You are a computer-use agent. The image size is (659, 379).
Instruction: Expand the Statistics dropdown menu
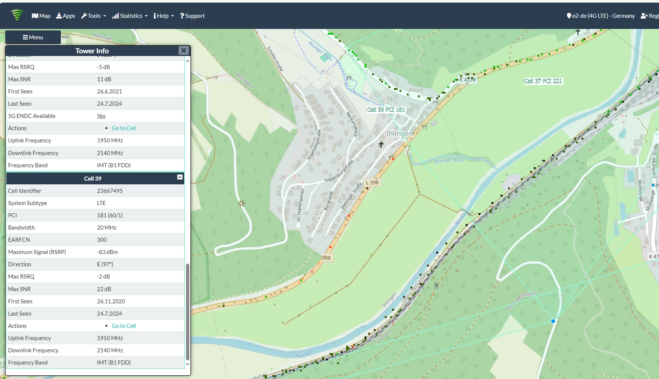130,16
